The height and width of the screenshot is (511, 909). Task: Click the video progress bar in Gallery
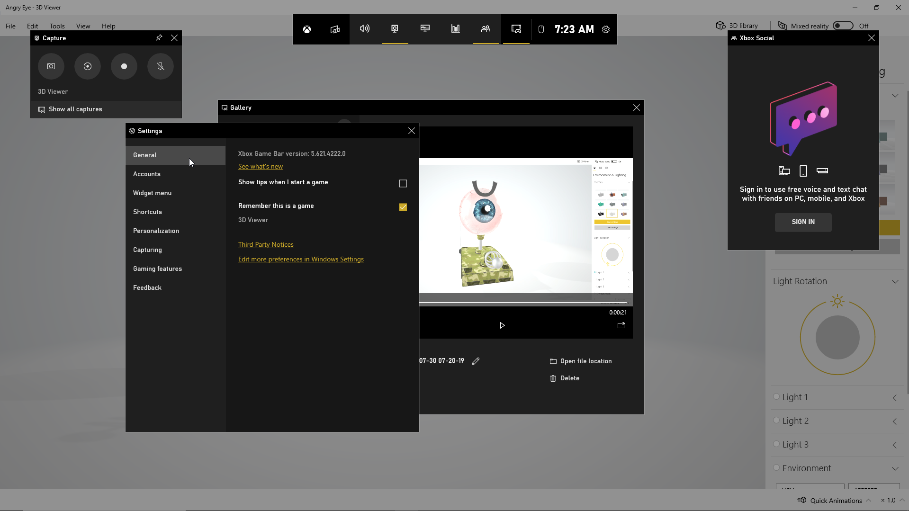click(523, 303)
